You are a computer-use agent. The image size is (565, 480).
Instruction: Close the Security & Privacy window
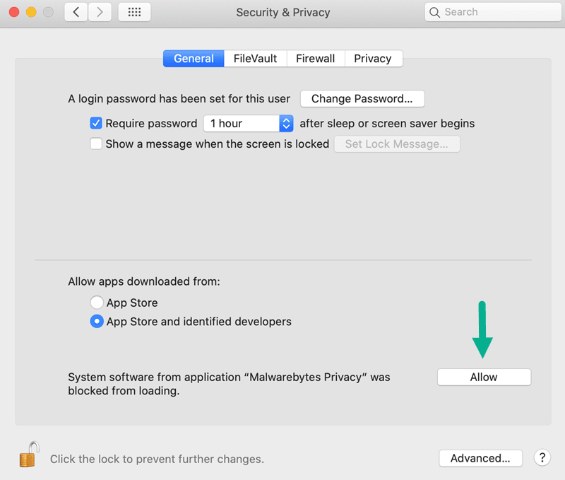tap(13, 12)
